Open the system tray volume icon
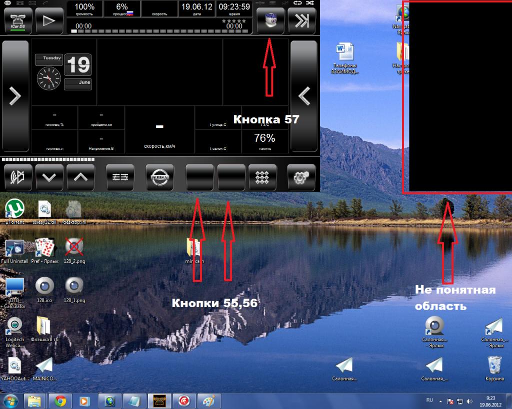The height and width of the screenshot is (409, 512). tap(469, 402)
